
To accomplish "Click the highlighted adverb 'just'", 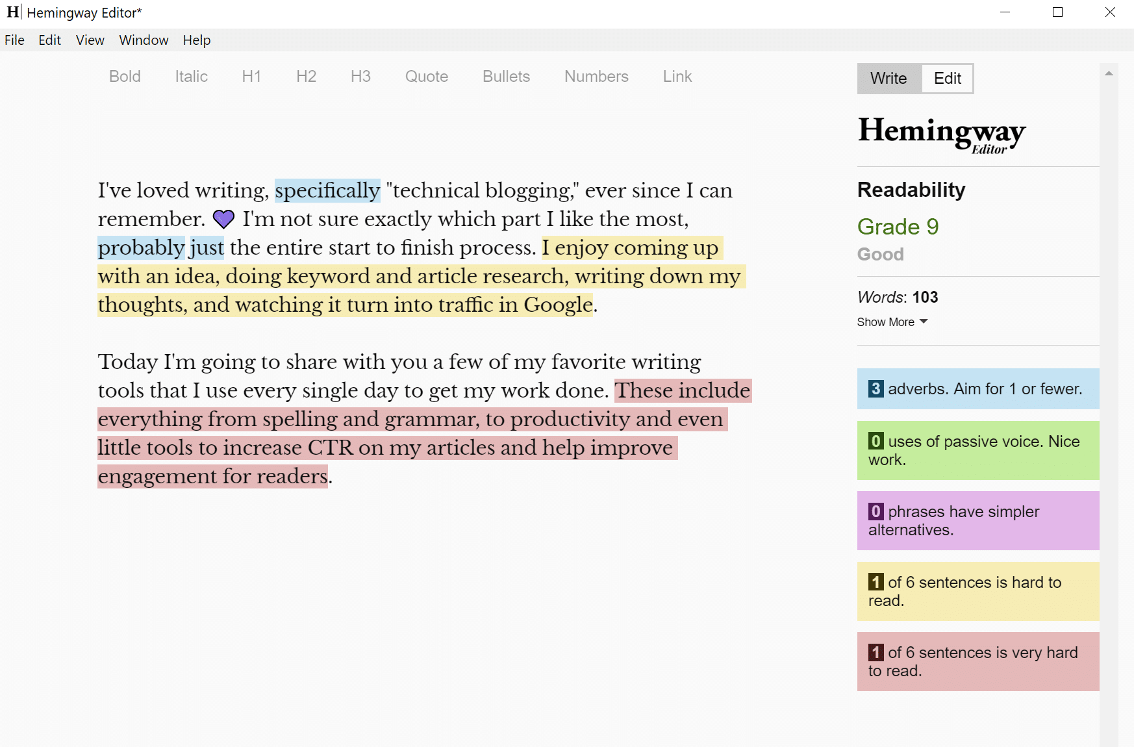I will (x=207, y=247).
